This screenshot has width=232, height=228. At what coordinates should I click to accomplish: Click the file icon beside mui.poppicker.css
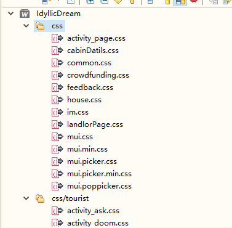click(x=57, y=186)
